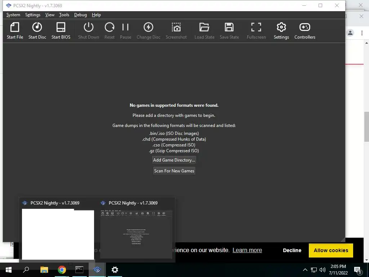Click Add Game Directory button
369x277 pixels.
pyautogui.click(x=174, y=160)
